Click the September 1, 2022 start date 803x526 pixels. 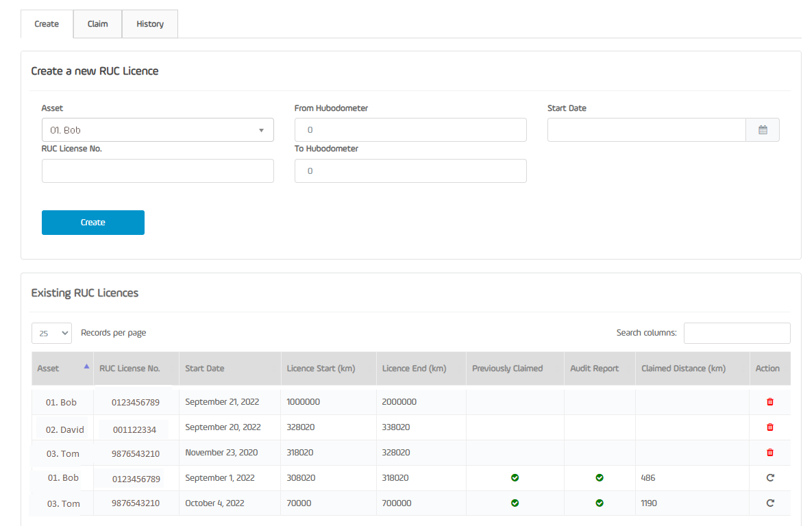[220, 478]
